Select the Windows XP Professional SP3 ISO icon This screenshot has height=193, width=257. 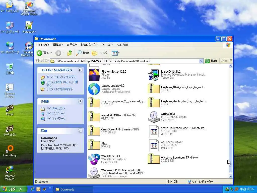pos(94,173)
